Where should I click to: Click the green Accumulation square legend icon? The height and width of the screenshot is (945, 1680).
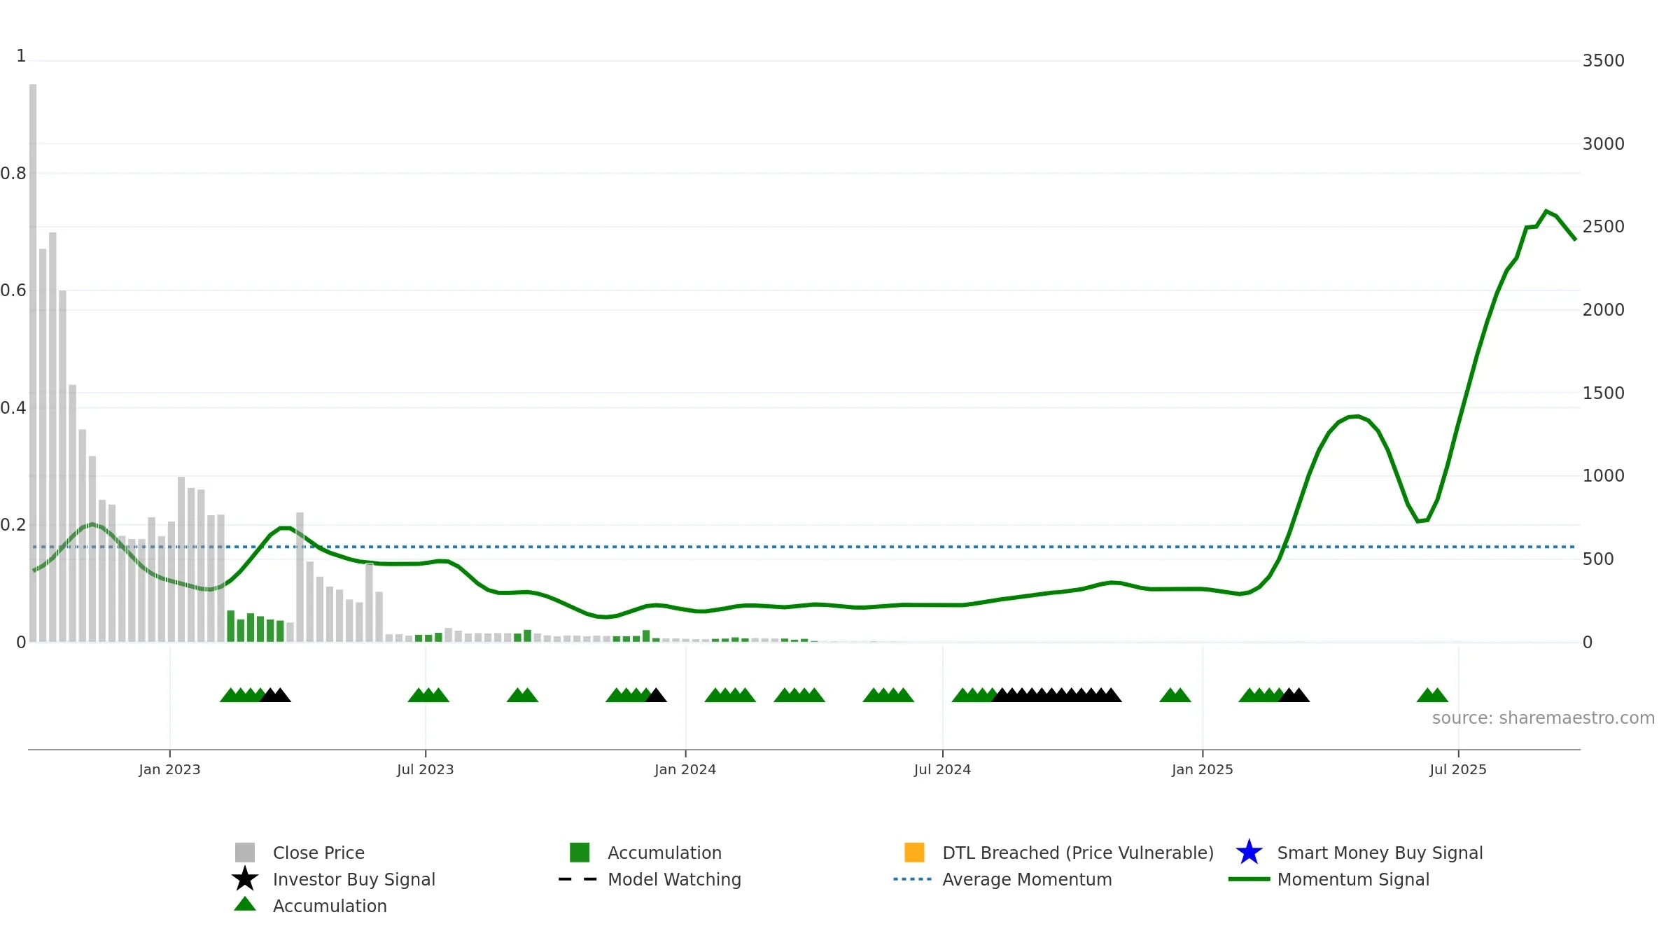(x=580, y=852)
